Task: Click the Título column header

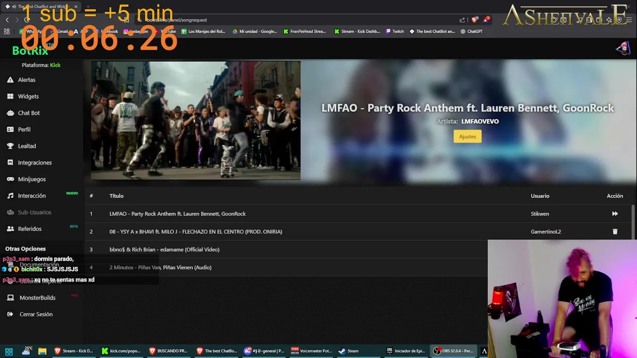Action: (x=116, y=196)
